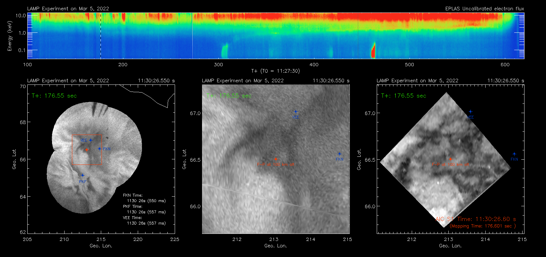Click the dashed time cursor in the spectrogram

(101, 36)
